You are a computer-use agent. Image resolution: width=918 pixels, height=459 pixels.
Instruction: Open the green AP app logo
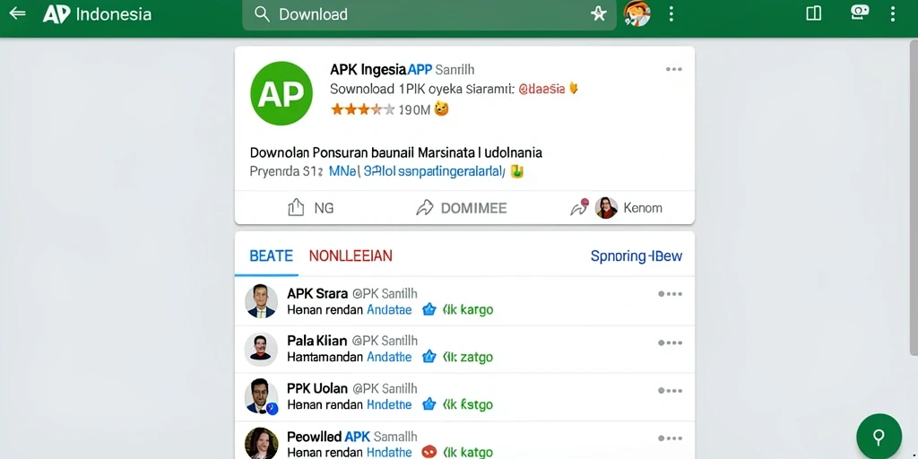(x=281, y=93)
